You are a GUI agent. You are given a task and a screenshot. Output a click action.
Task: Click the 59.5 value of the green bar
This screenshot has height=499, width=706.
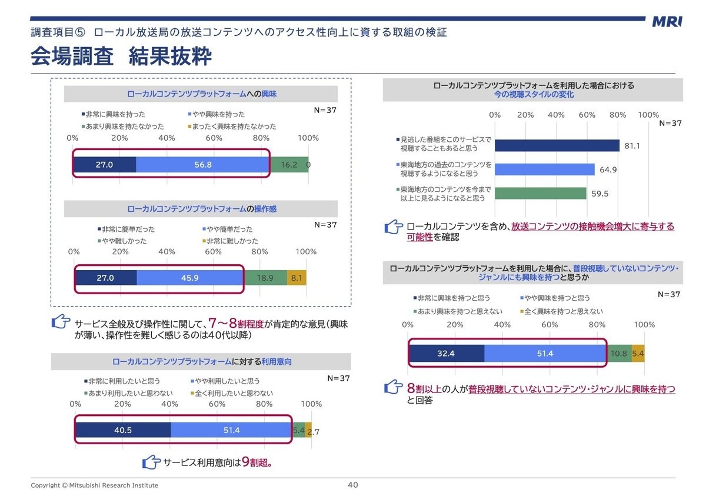tap(600, 193)
